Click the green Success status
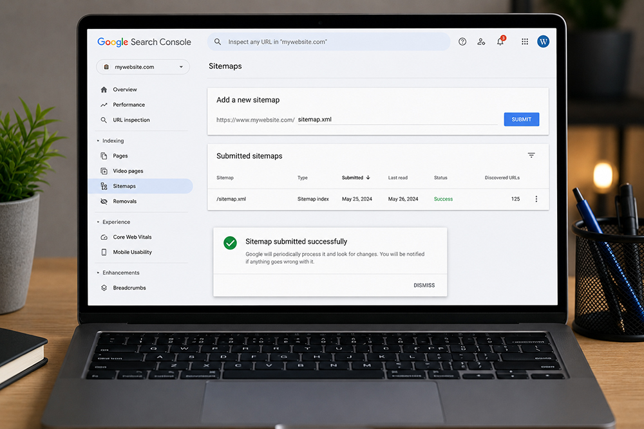The image size is (644, 429). pyautogui.click(x=443, y=199)
